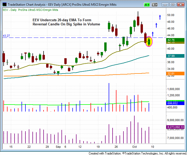Select the chart annotation text about 20-day EMA
187x155 pixels.
tap(66, 22)
